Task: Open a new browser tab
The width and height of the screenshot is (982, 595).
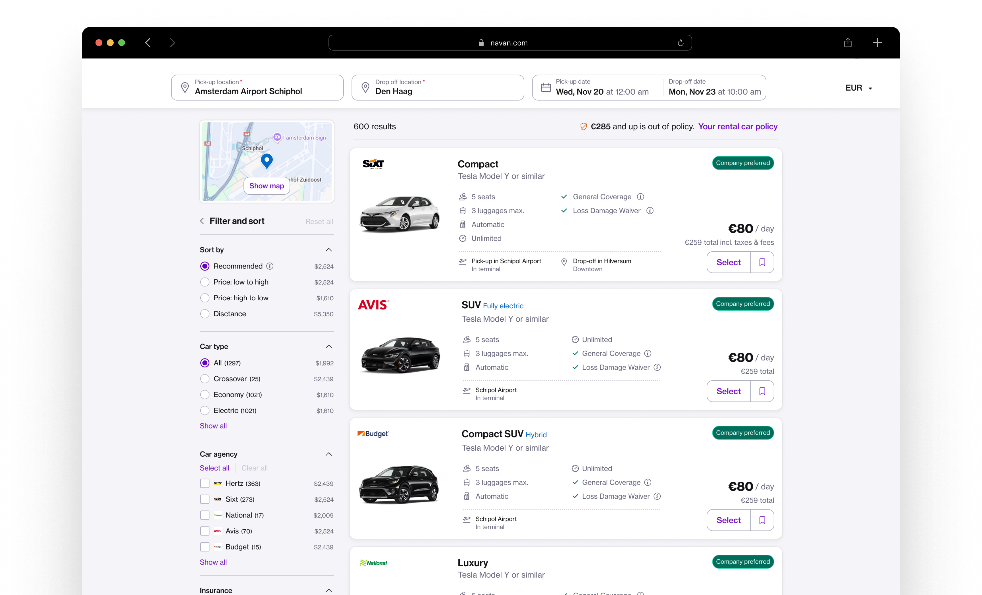Action: [x=878, y=43]
